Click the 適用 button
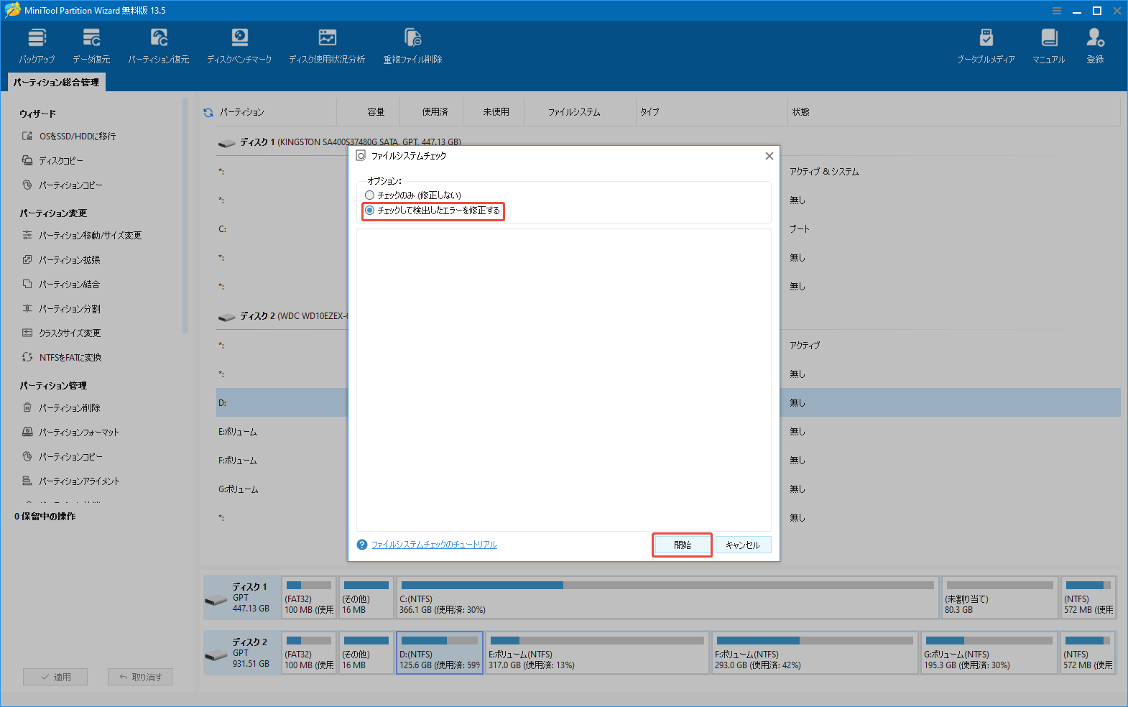 click(55, 677)
